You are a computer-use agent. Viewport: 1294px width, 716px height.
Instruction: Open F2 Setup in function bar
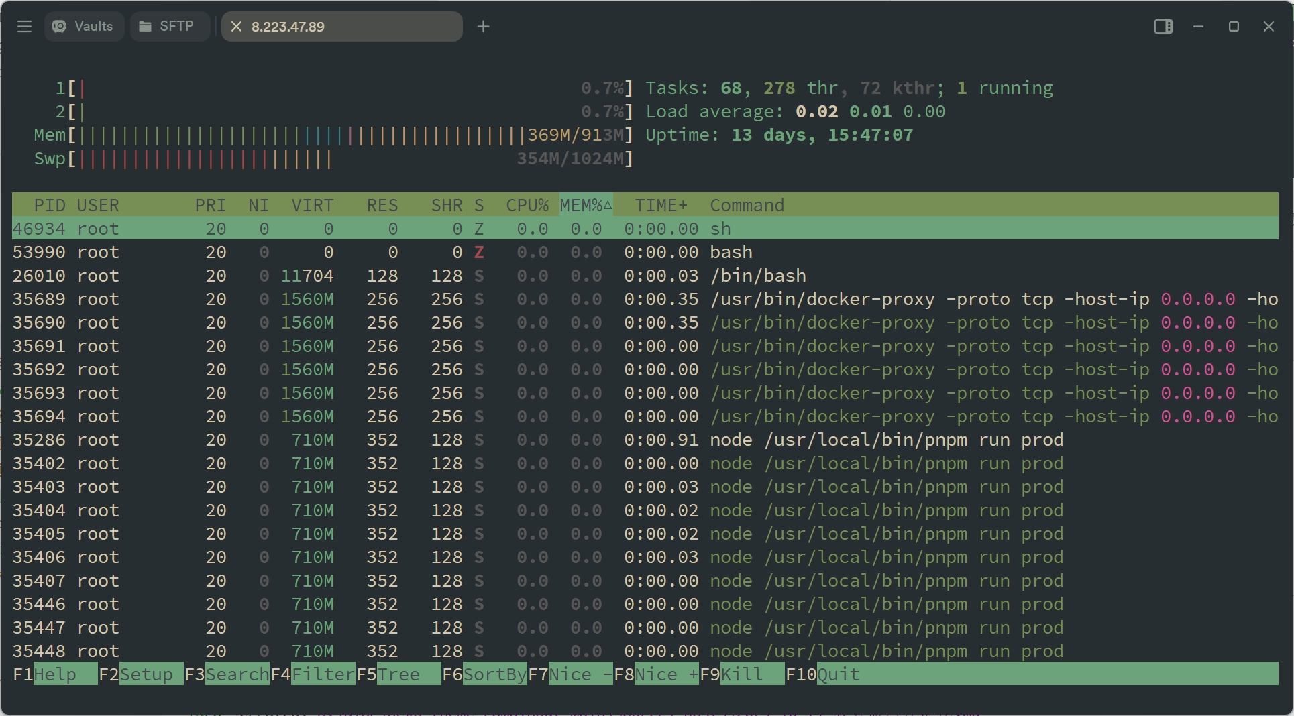[x=141, y=674]
